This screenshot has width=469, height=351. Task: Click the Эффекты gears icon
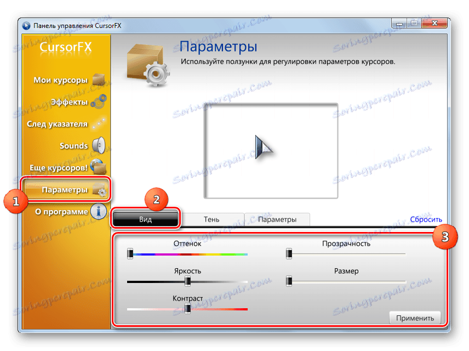[x=99, y=101]
